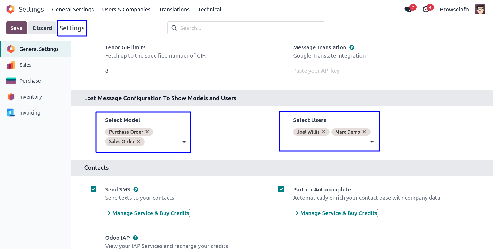Select Inventory in the settings sidebar
The image size is (493, 249).
[31, 97]
